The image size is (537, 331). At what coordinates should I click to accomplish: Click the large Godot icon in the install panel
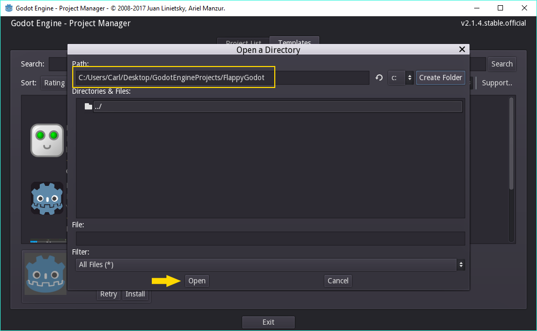[x=46, y=274]
